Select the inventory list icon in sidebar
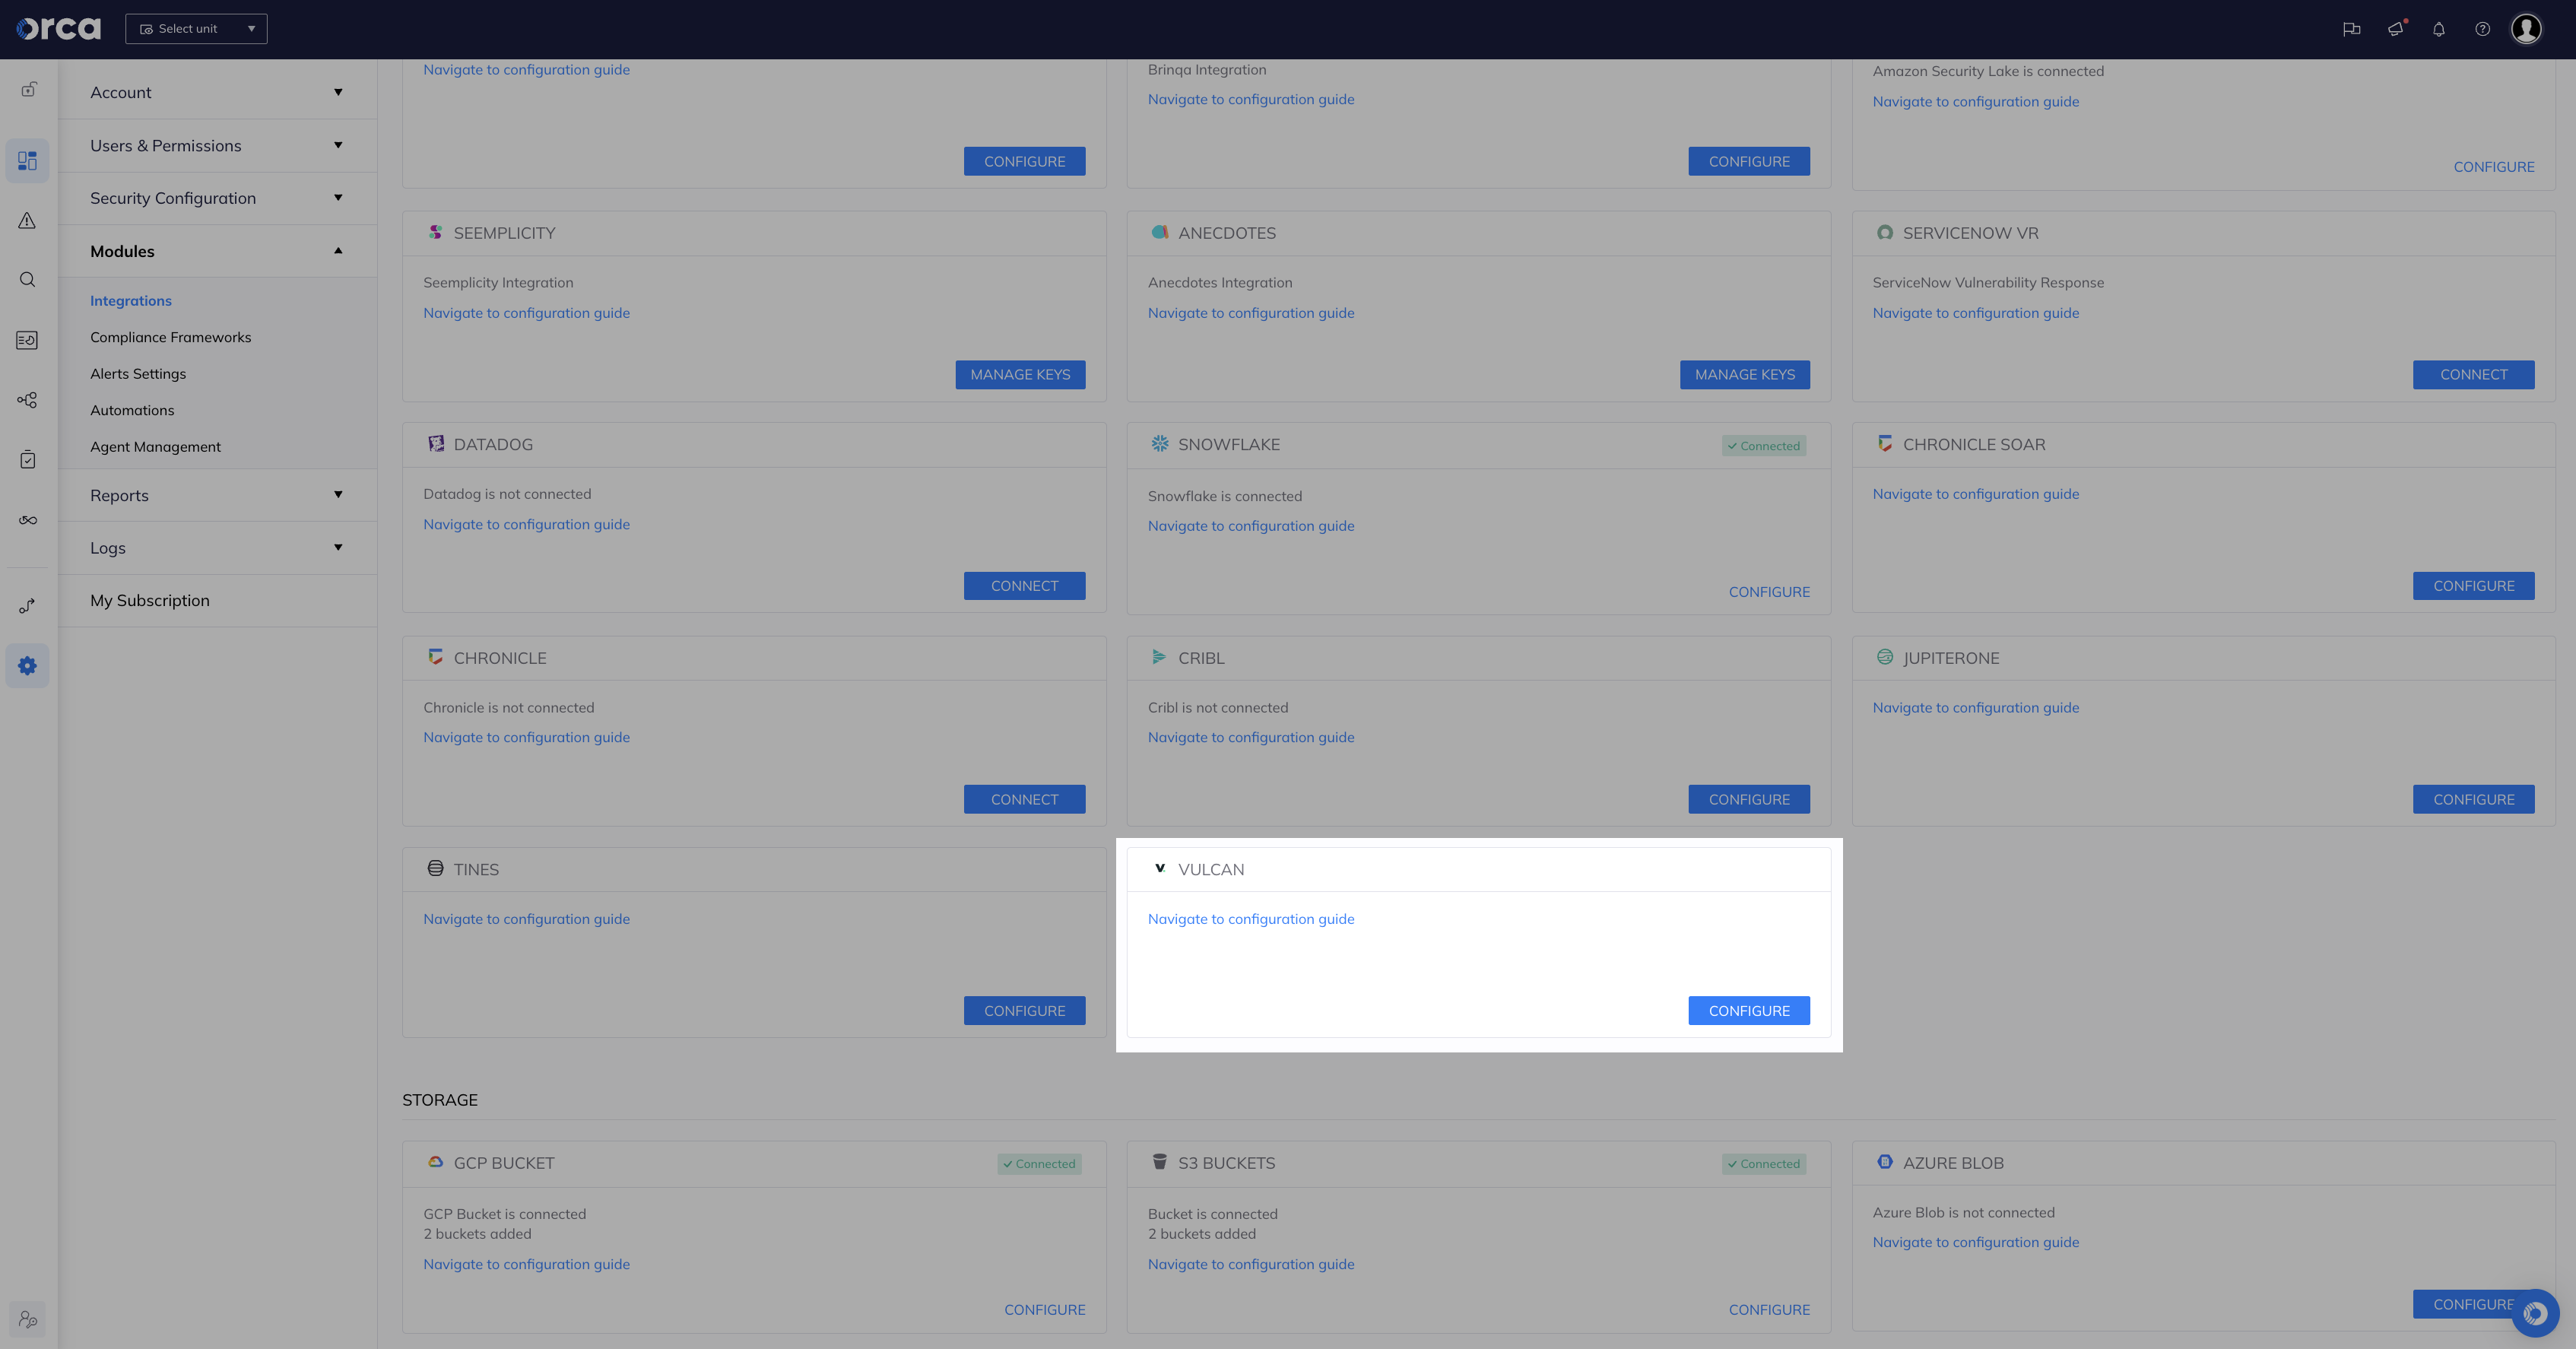Viewport: 2576px width, 1349px height. pyautogui.click(x=27, y=340)
